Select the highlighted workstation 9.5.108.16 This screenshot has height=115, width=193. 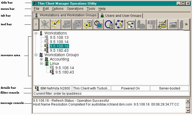[x=59, y=46]
